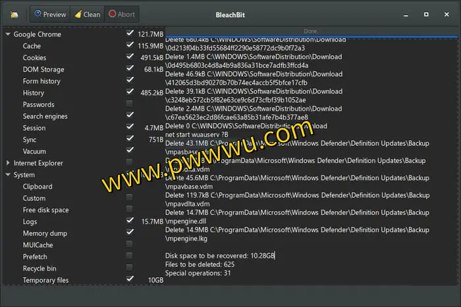Uncheck the Logs checkbox

[x=130, y=220]
